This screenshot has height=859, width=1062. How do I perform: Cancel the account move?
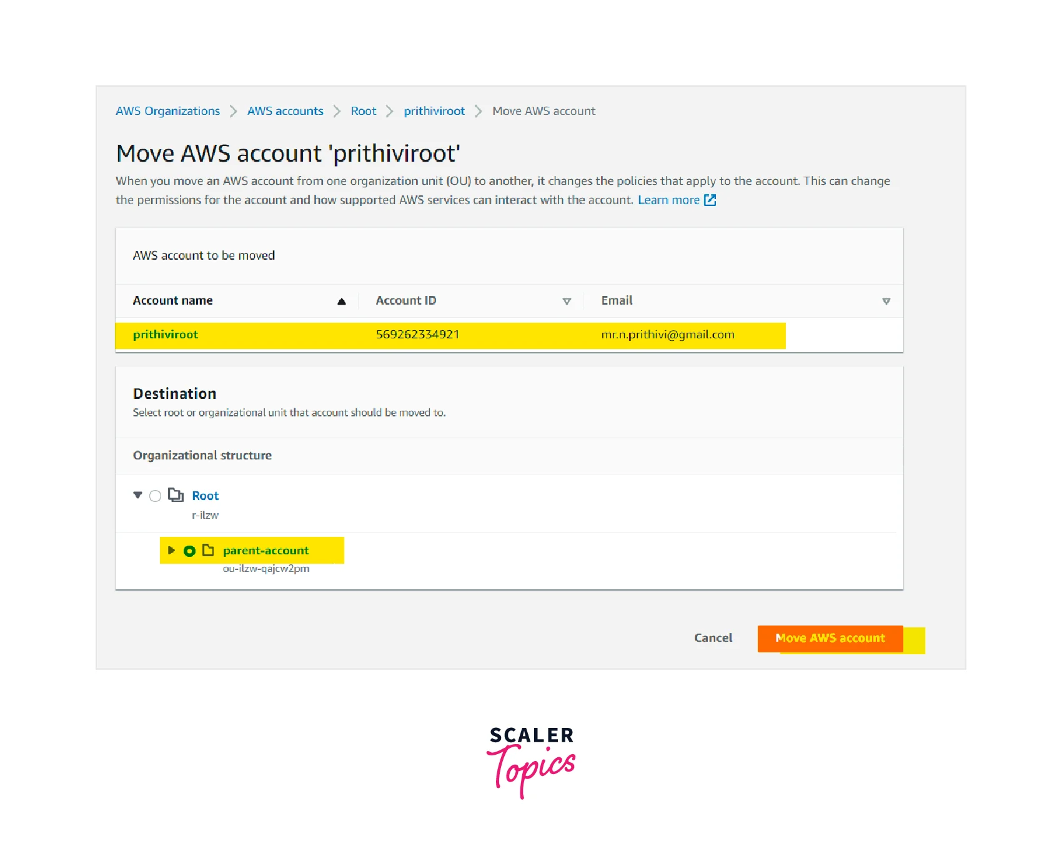pos(713,638)
